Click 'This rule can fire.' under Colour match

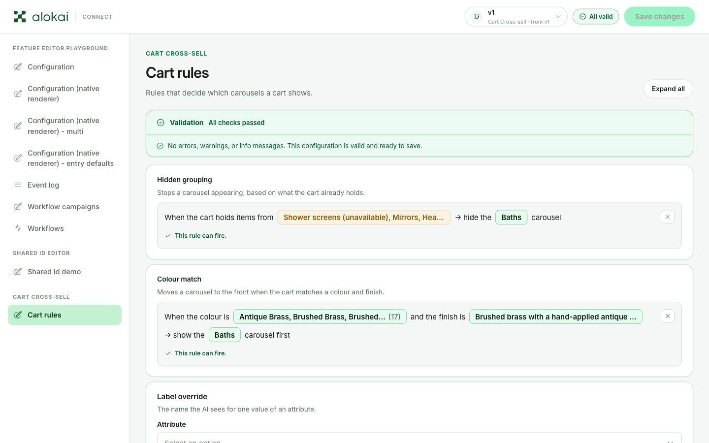pos(200,353)
